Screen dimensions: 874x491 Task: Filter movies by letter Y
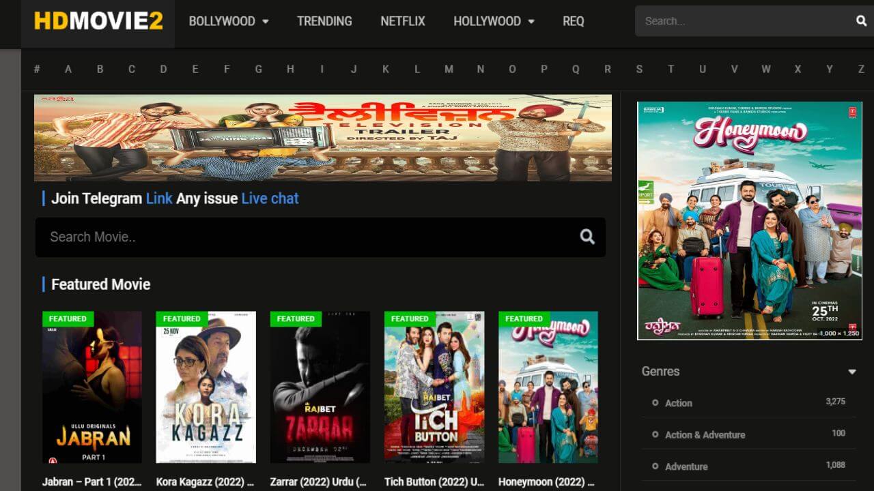829,69
